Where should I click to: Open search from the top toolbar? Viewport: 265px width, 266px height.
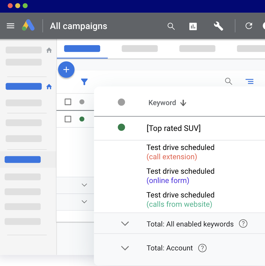(171, 26)
